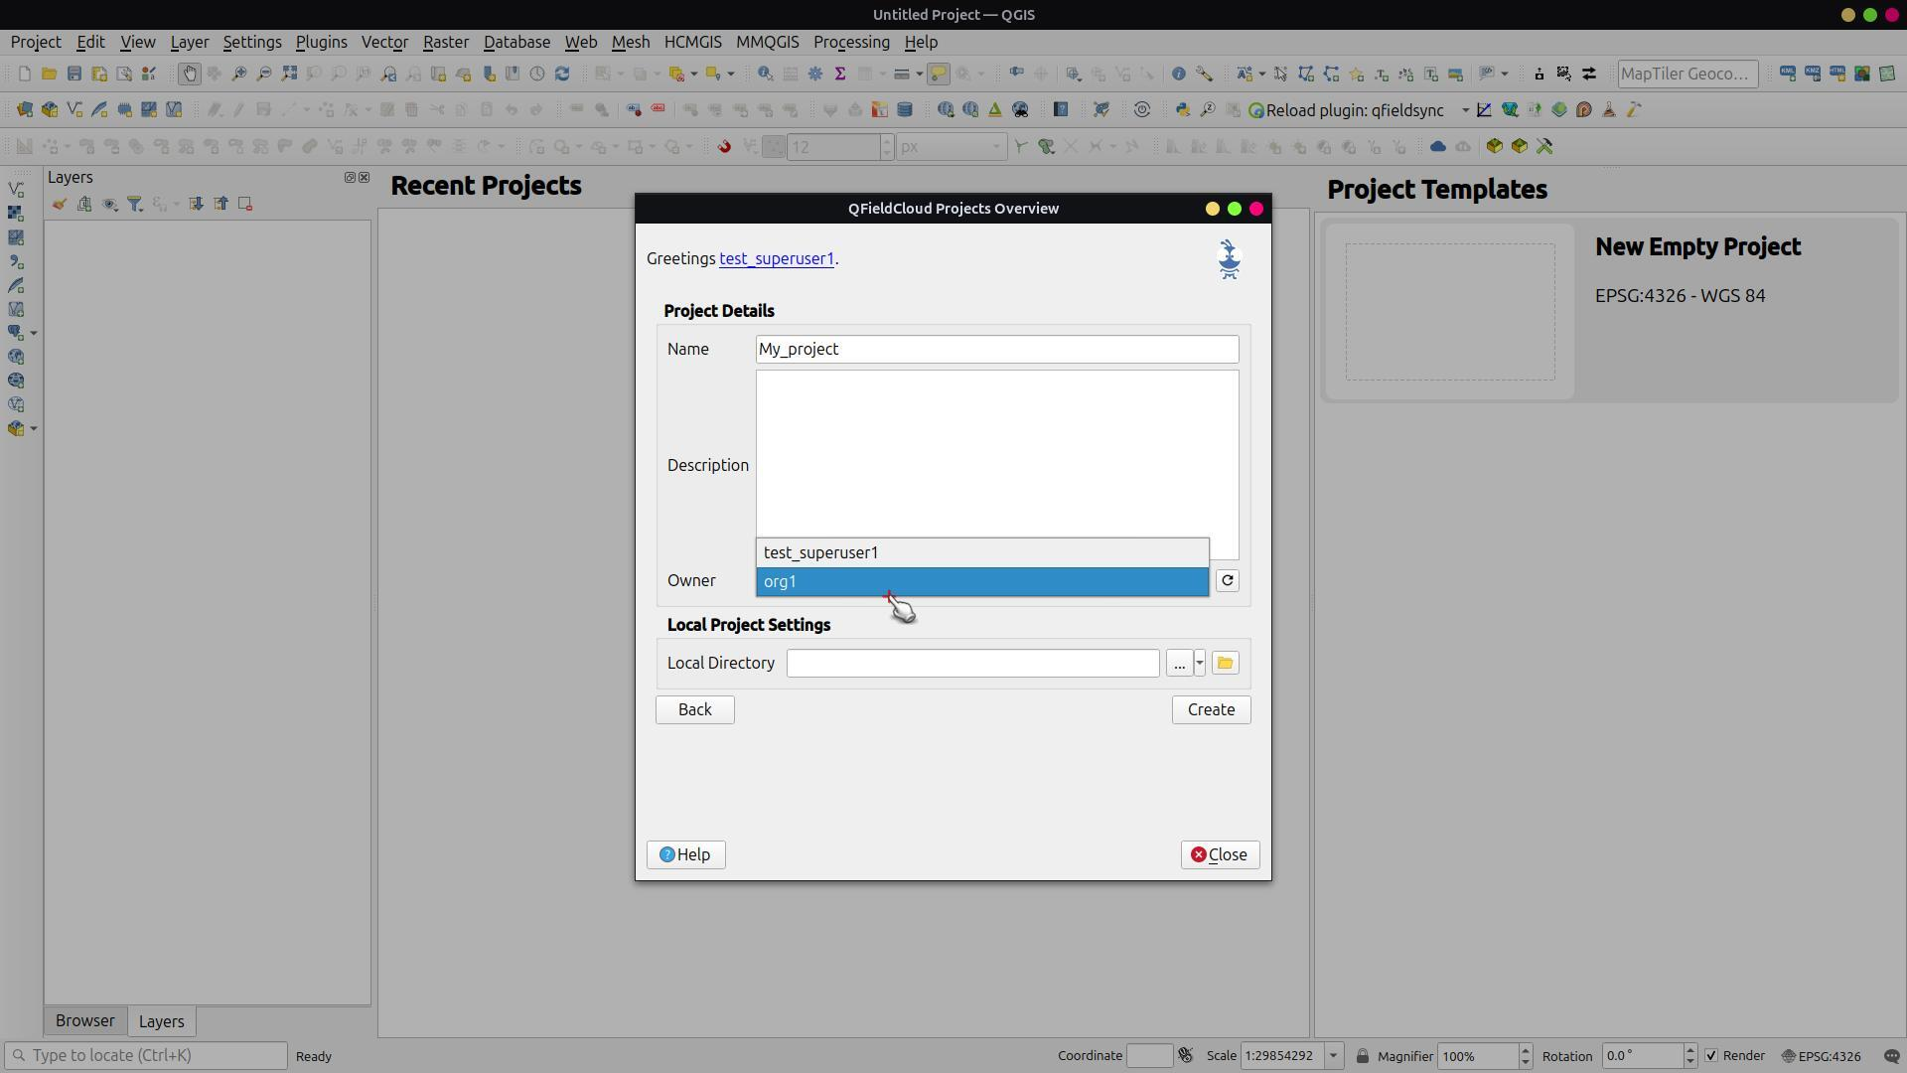The height and width of the screenshot is (1073, 1907).
Task: Click the Sigma statistical summary icon
Action: 840,74
